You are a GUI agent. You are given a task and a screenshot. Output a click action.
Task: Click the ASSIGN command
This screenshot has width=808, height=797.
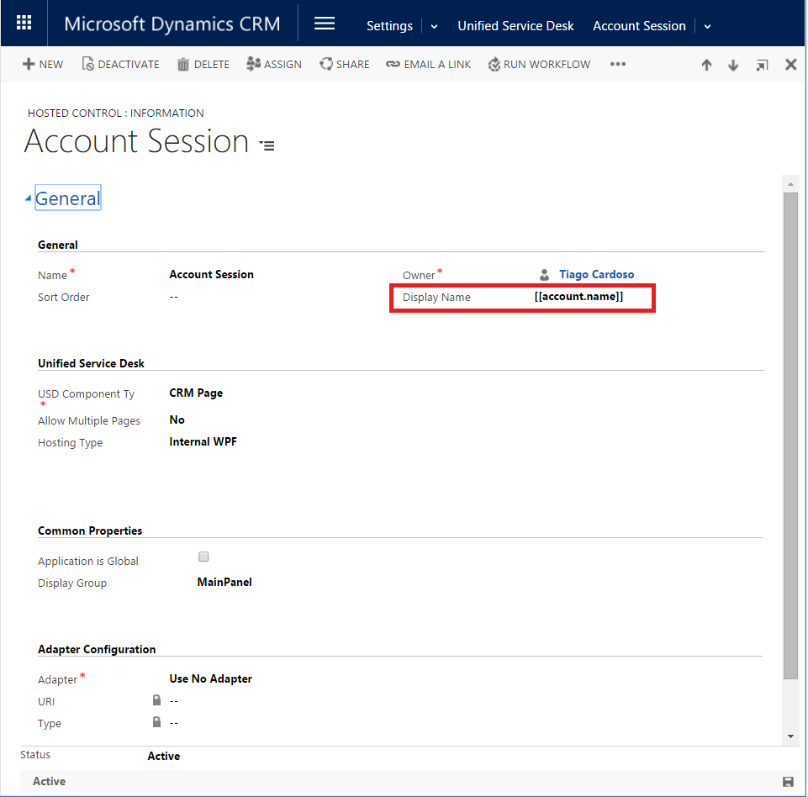click(274, 65)
